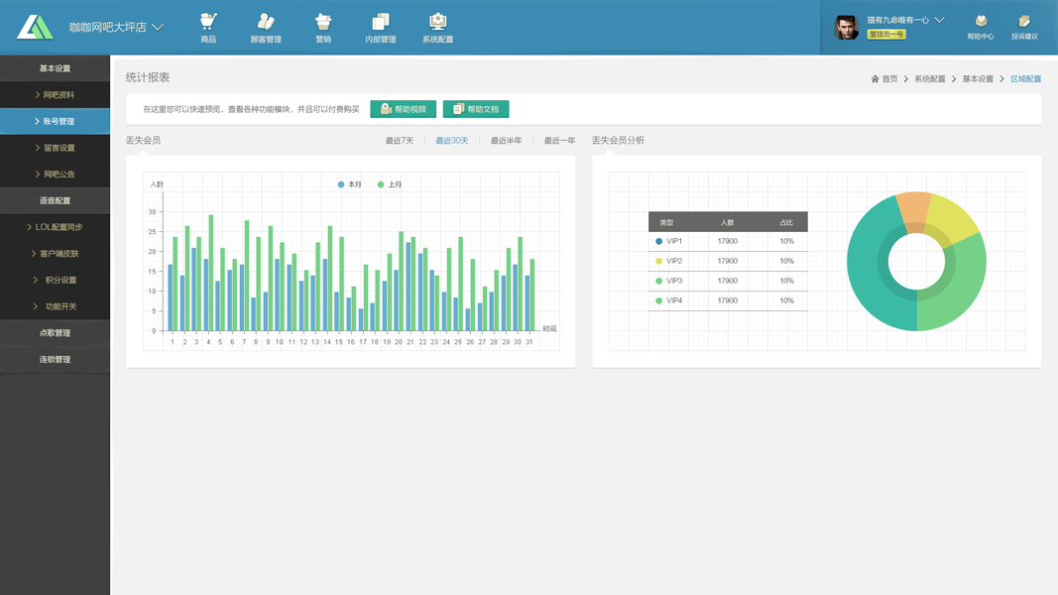Viewport: 1058px width, 595px height.
Task: Open 客户端皮肤 in the sidebar
Action: (55, 254)
